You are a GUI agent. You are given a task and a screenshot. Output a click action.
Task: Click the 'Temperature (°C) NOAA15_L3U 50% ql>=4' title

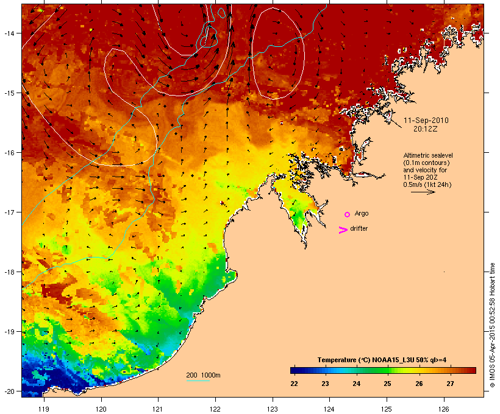382,360
